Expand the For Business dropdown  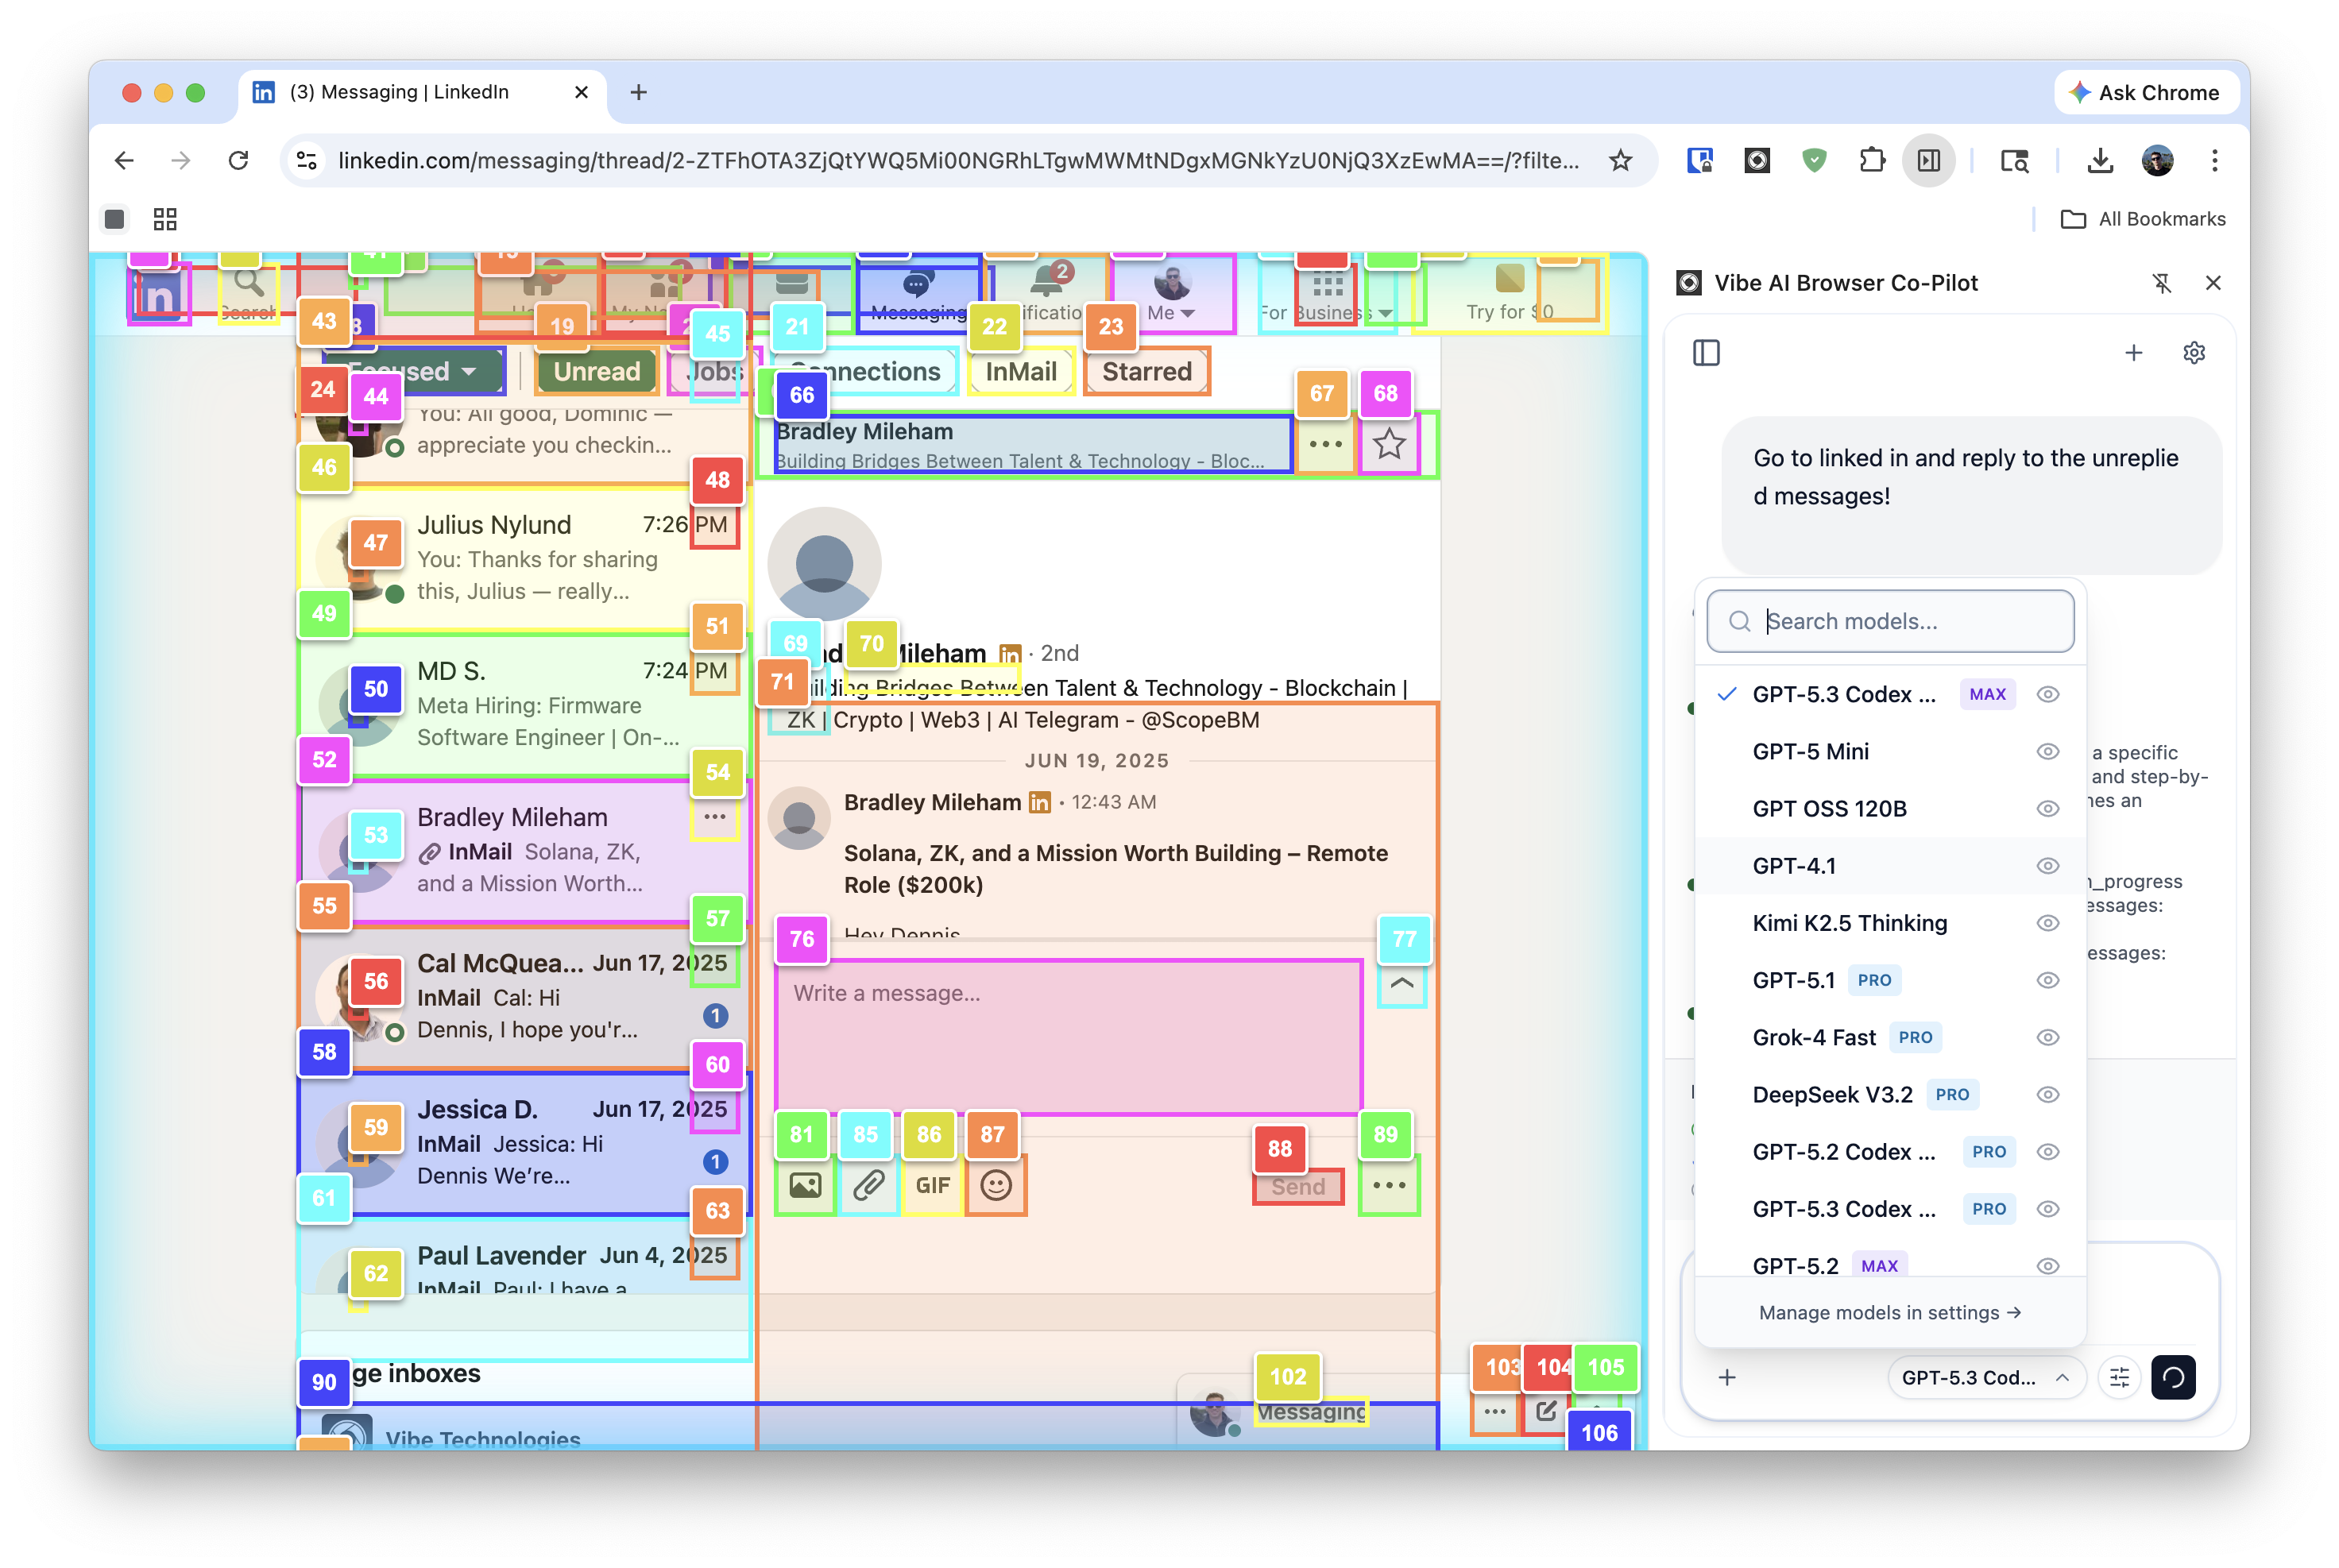(1326, 293)
